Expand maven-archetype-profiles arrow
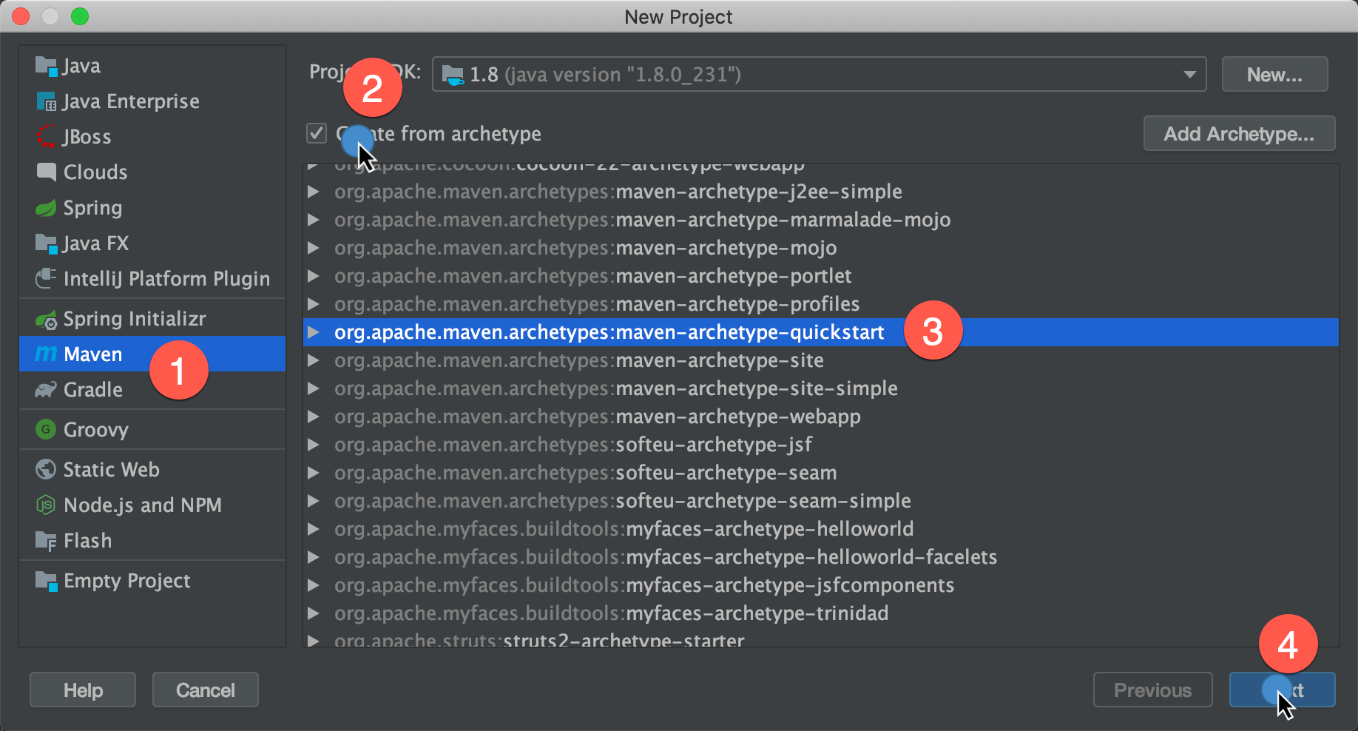This screenshot has height=731, width=1358. (314, 304)
